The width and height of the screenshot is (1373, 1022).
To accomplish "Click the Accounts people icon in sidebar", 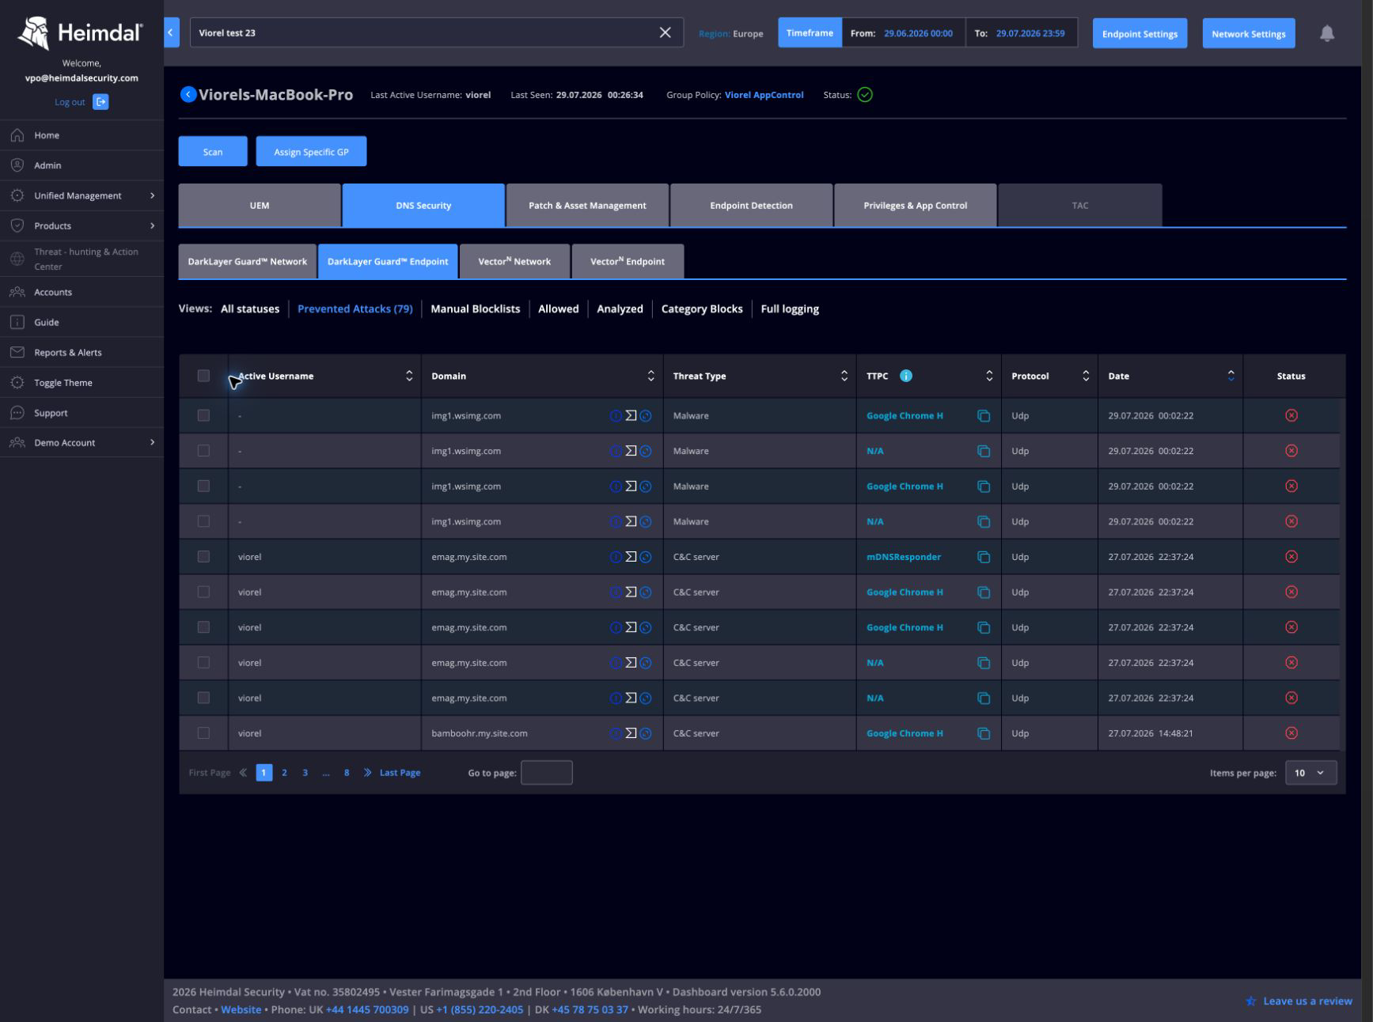I will tap(17, 292).
